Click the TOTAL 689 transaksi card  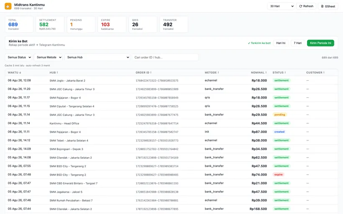19,24
